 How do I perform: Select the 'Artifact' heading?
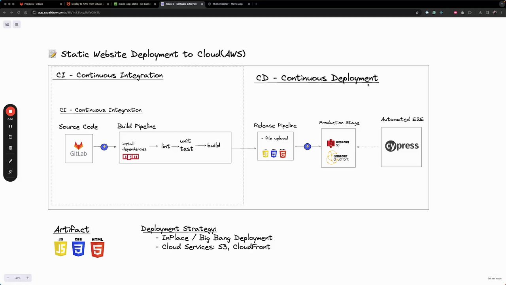click(72, 230)
